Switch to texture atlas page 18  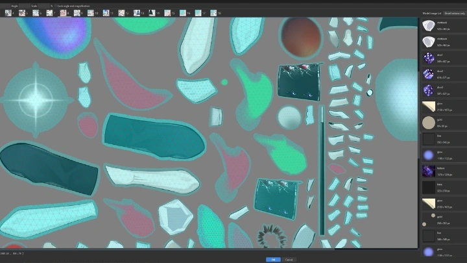click(215, 13)
